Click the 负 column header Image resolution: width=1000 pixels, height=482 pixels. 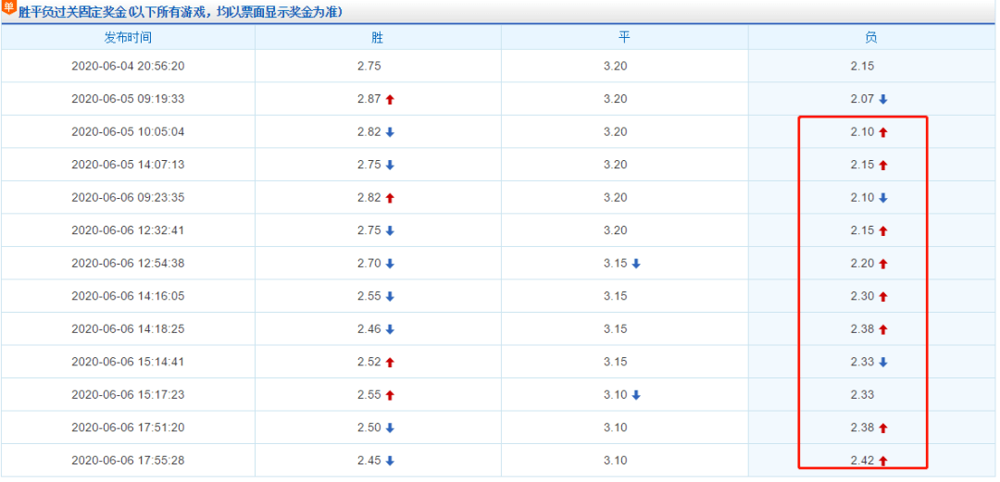(870, 37)
